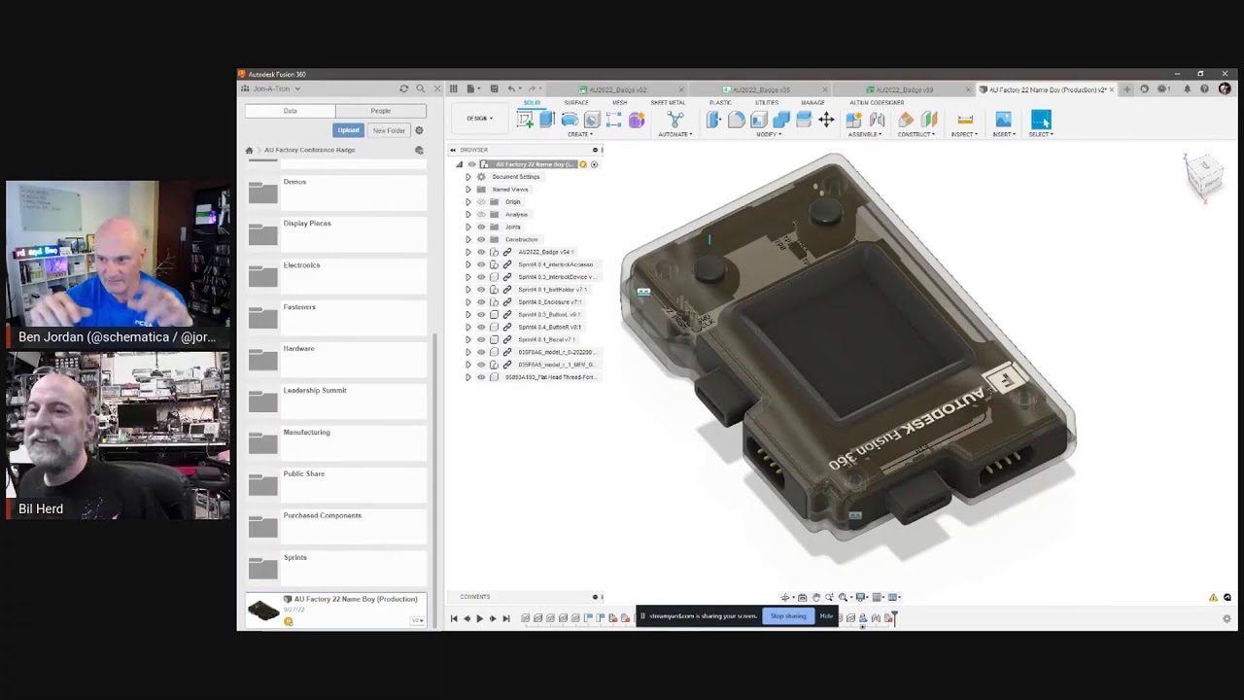This screenshot has width=1244, height=700.
Task: Hide the Sprint4 0.1_Bezel v7:1 component
Action: pos(481,339)
